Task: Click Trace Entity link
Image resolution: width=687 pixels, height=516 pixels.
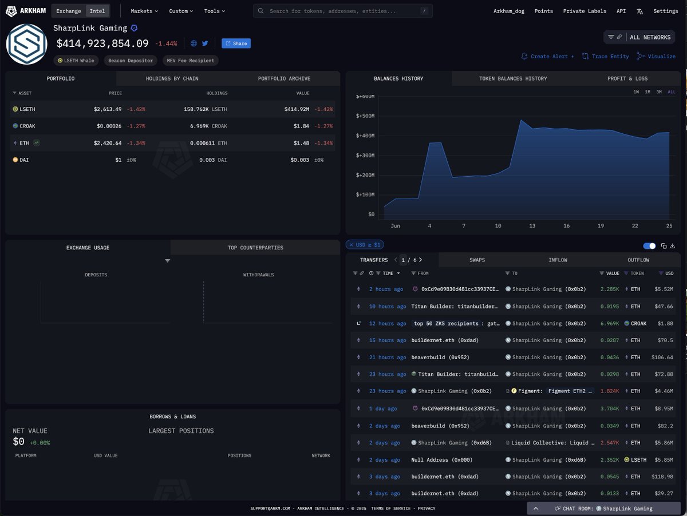Action: pyautogui.click(x=606, y=56)
